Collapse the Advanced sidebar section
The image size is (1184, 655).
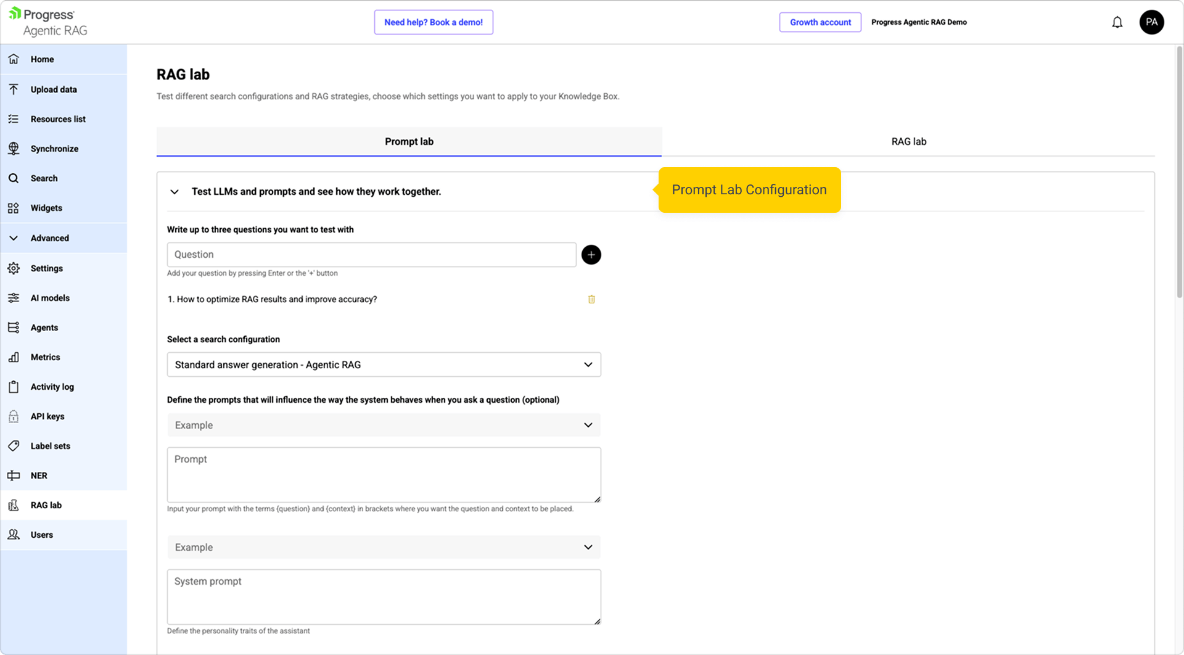click(14, 239)
